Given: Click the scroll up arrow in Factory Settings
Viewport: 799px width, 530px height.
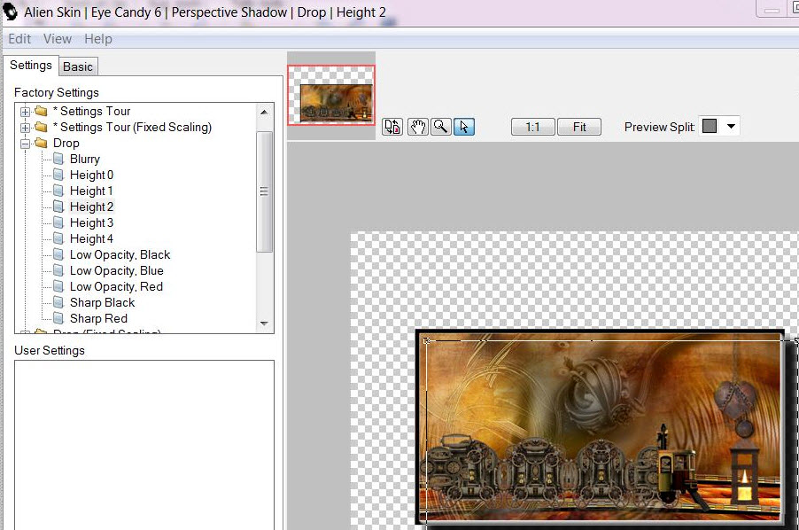Looking at the screenshot, I should click(x=264, y=112).
